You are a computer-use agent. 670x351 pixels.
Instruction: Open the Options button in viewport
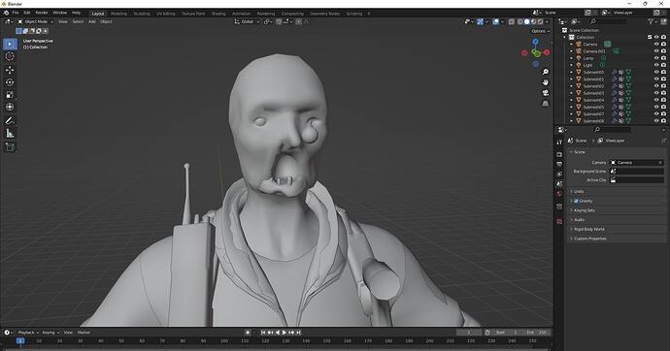tap(540, 31)
